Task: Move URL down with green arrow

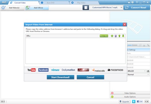Action: tap(123, 36)
